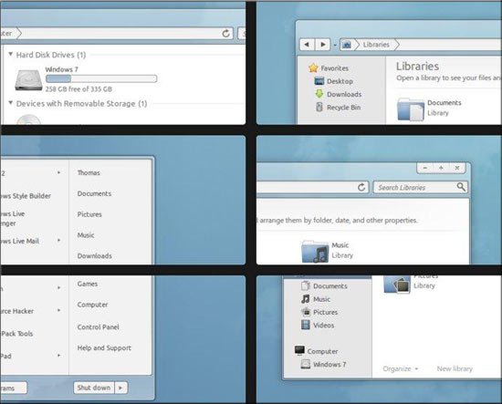Click the Forward arrow in Libraries window
This screenshot has height=404, width=502.
tap(323, 44)
